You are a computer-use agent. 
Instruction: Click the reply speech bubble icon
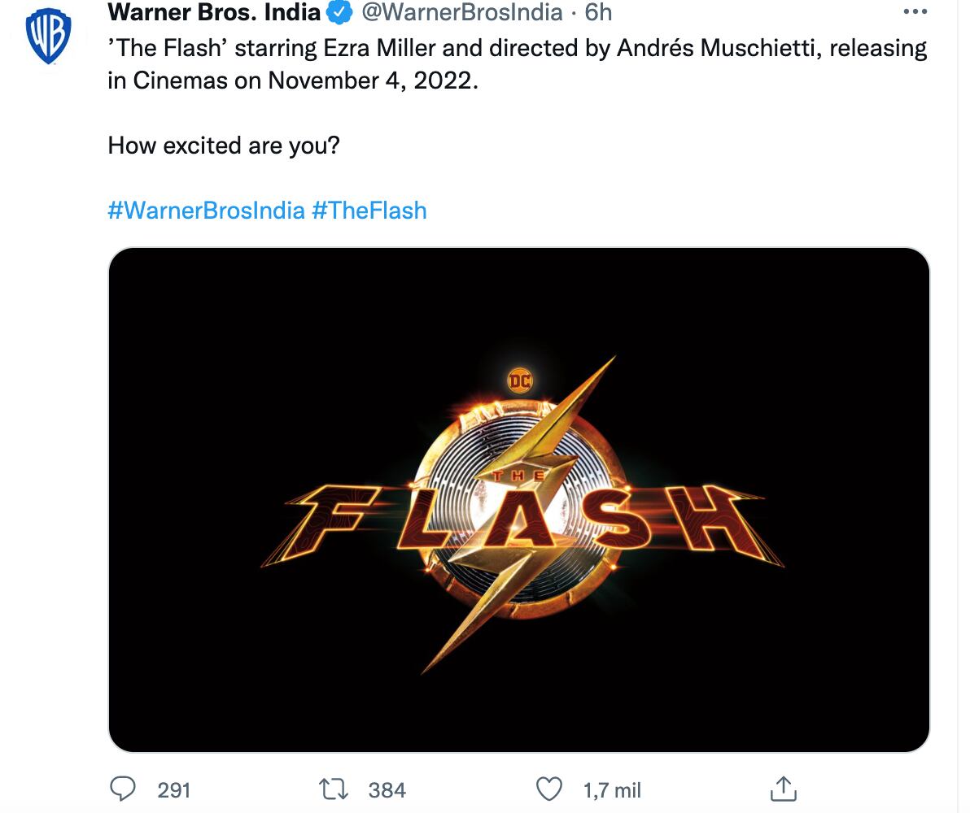coord(123,787)
